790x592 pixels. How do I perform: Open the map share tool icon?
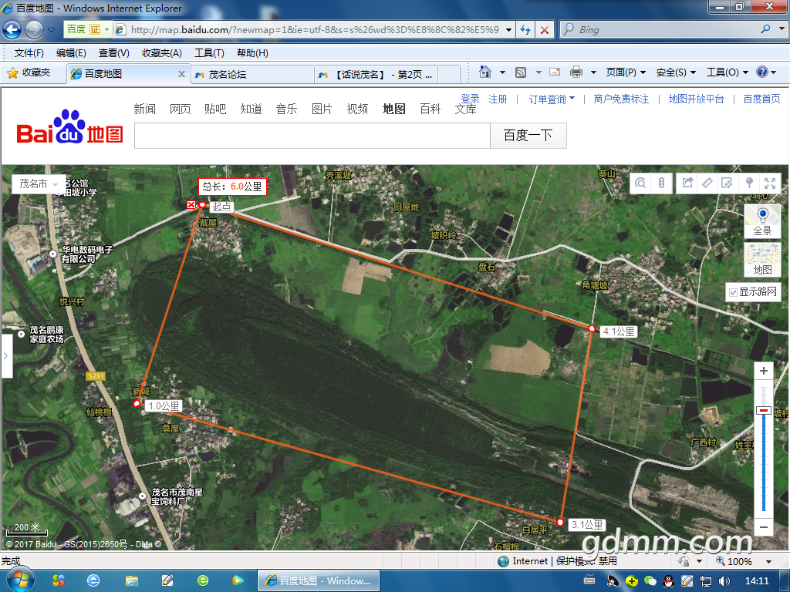coord(687,183)
